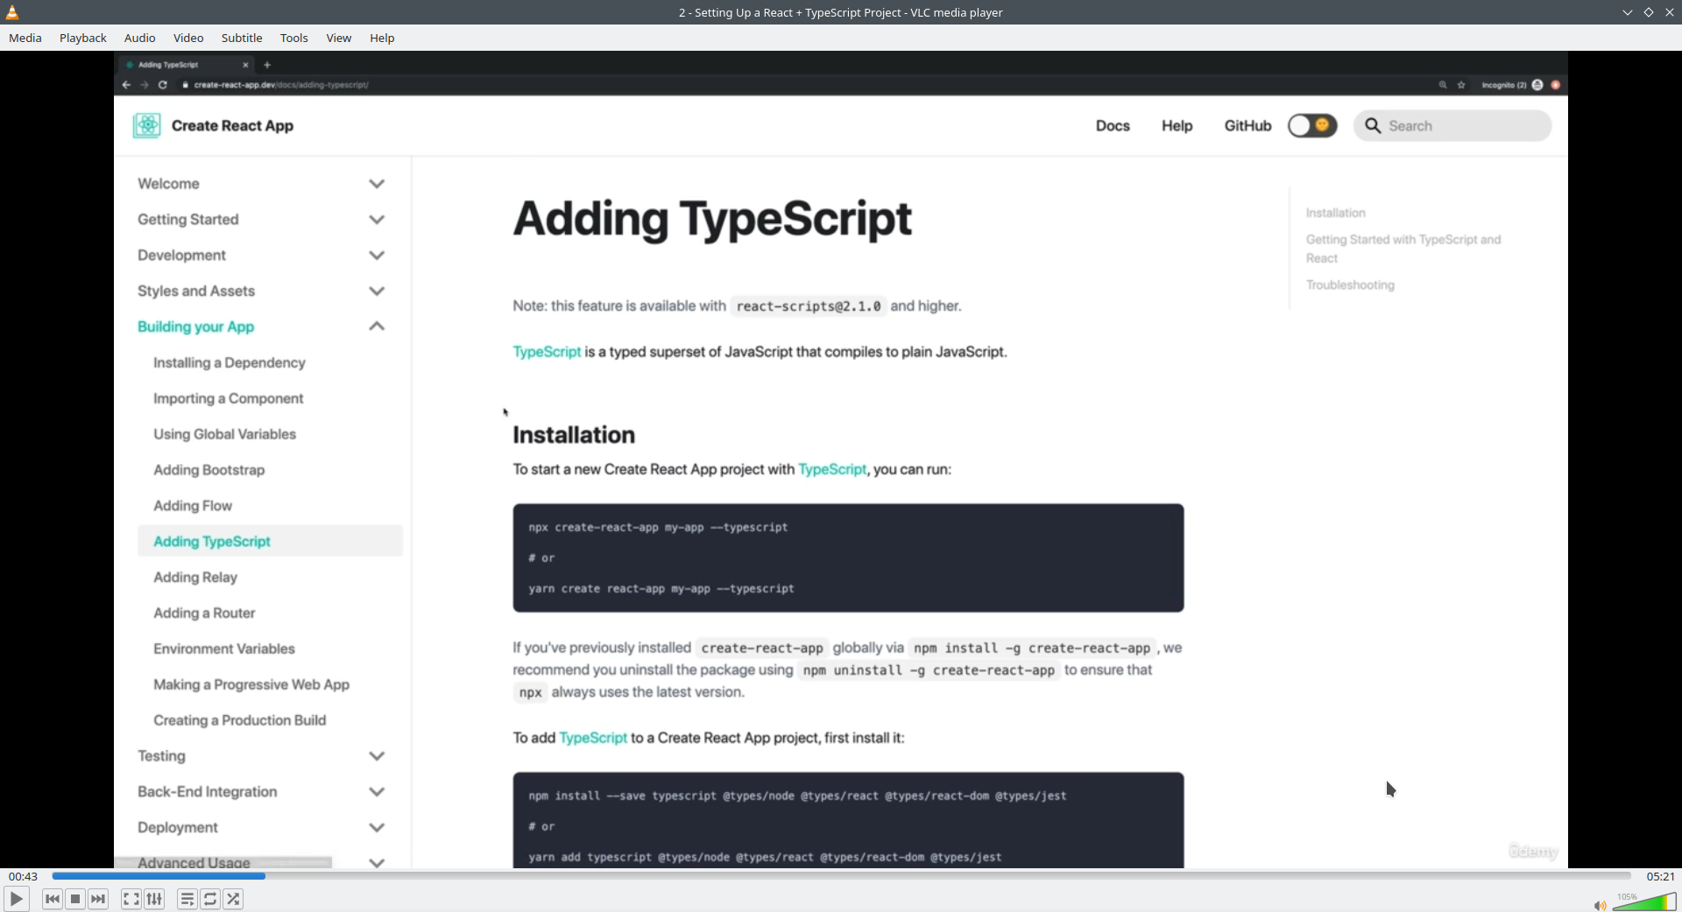The width and height of the screenshot is (1682, 912).
Task: Show extended settings dialog
Action: point(154,899)
